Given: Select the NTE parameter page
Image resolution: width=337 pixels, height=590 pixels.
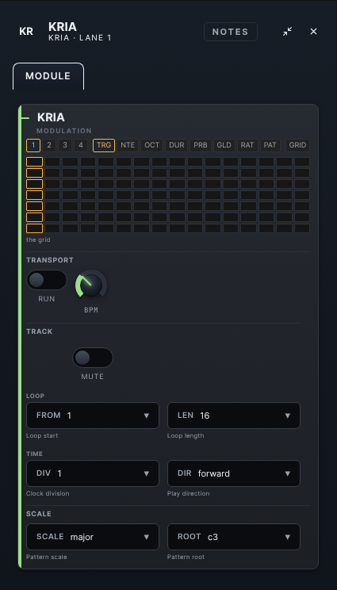Looking at the screenshot, I should tap(128, 145).
